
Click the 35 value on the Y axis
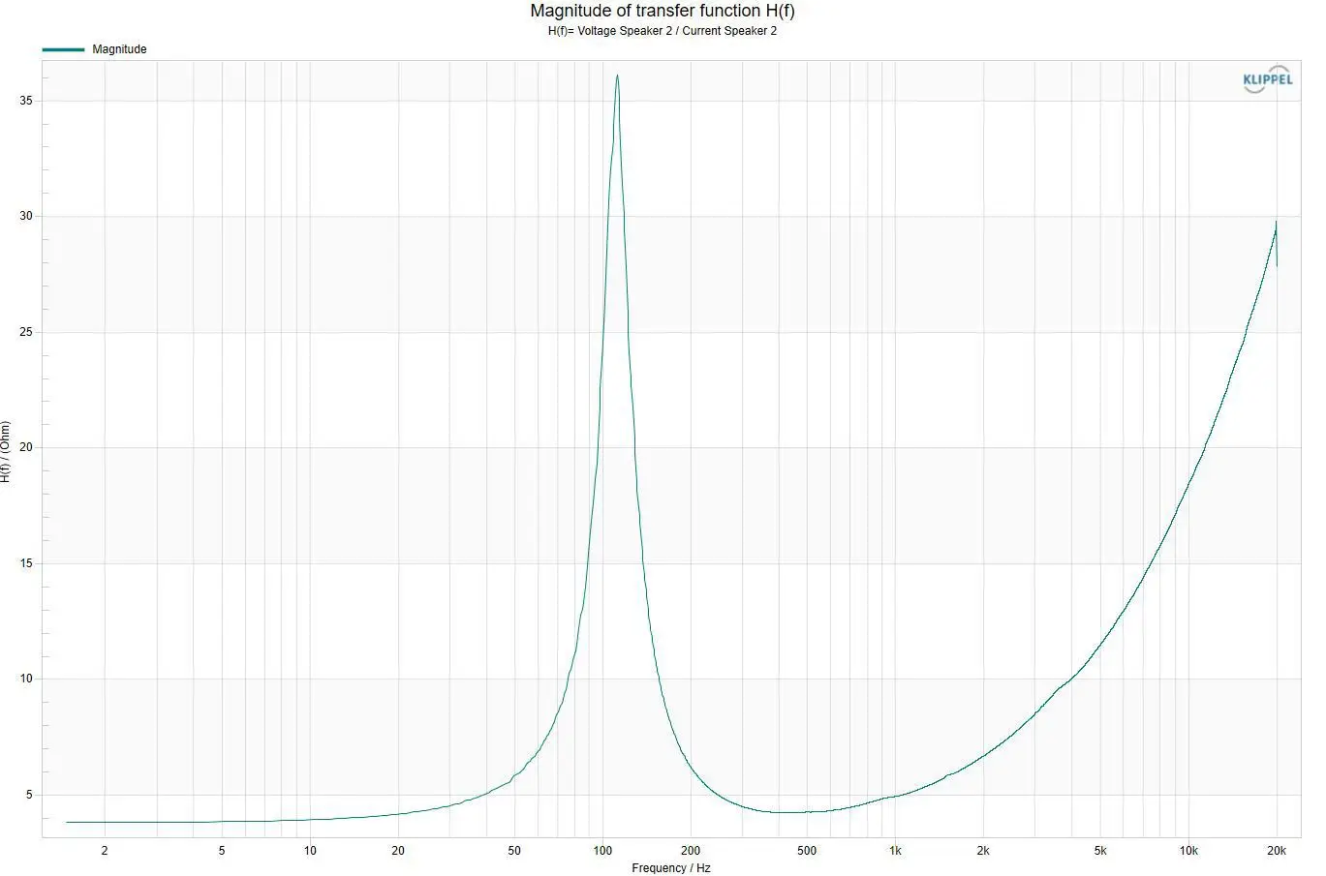point(26,101)
